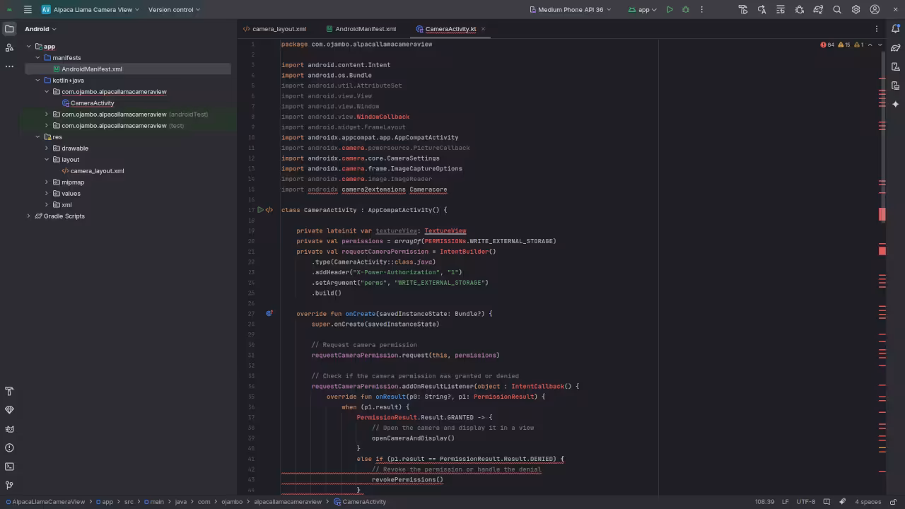Open the App Quality Insights gem icon
Viewport: 905px width, 509px height.
(x=9, y=410)
